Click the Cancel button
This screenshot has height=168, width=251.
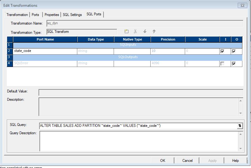pos(188,161)
